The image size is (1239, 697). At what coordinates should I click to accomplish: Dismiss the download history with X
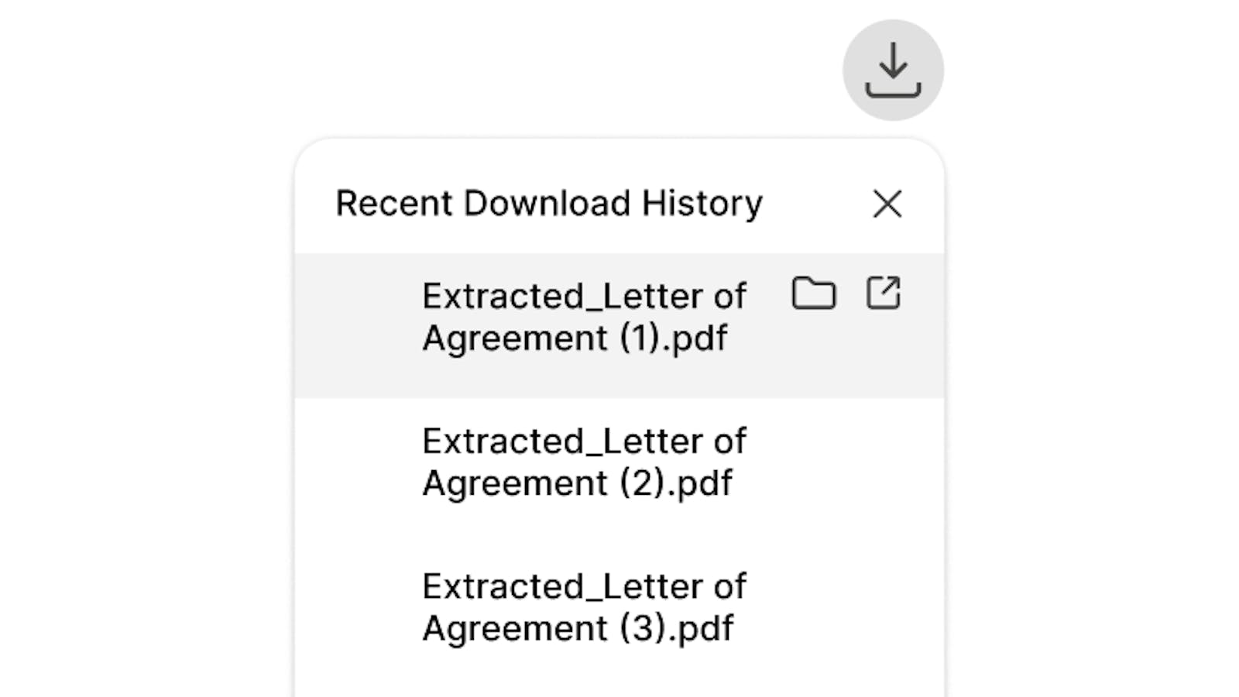887,204
